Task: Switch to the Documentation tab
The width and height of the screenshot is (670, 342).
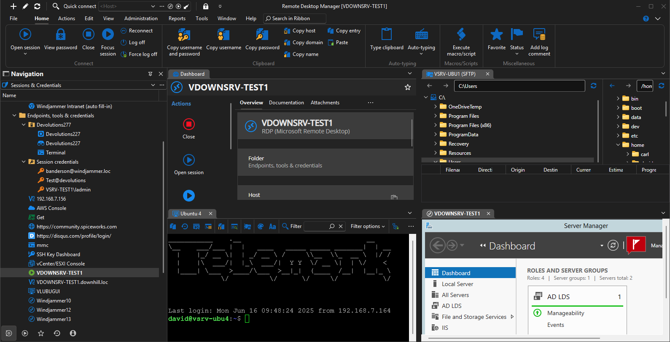Action: click(x=286, y=103)
